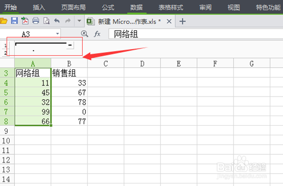The width and height of the screenshot is (283, 186).
Task: Click the undo arrow
Action: tap(57, 21)
